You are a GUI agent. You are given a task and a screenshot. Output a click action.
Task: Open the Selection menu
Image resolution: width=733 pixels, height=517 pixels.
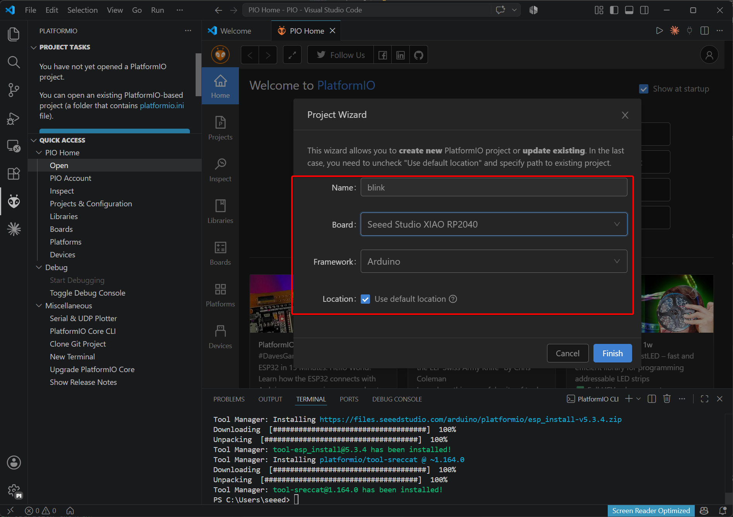[x=82, y=10]
